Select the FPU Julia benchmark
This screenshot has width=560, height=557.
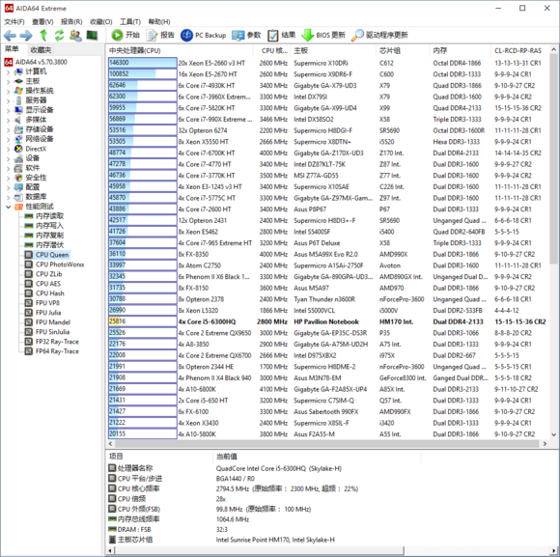point(48,313)
